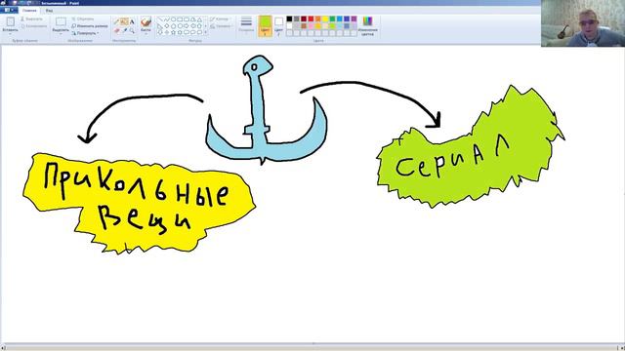This screenshot has width=625, height=351.
Task: Select the Fill with color bucket tool
Action: (124, 21)
